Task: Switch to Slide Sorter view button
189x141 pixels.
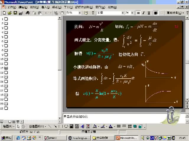Action: click(x=14, y=122)
